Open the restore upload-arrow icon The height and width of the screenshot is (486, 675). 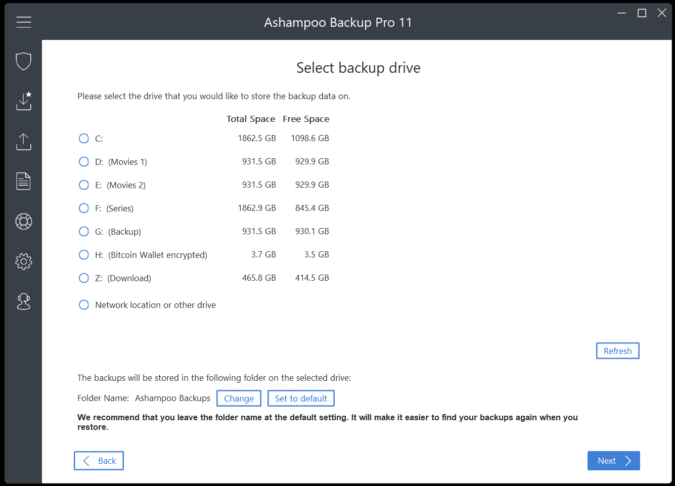24,142
